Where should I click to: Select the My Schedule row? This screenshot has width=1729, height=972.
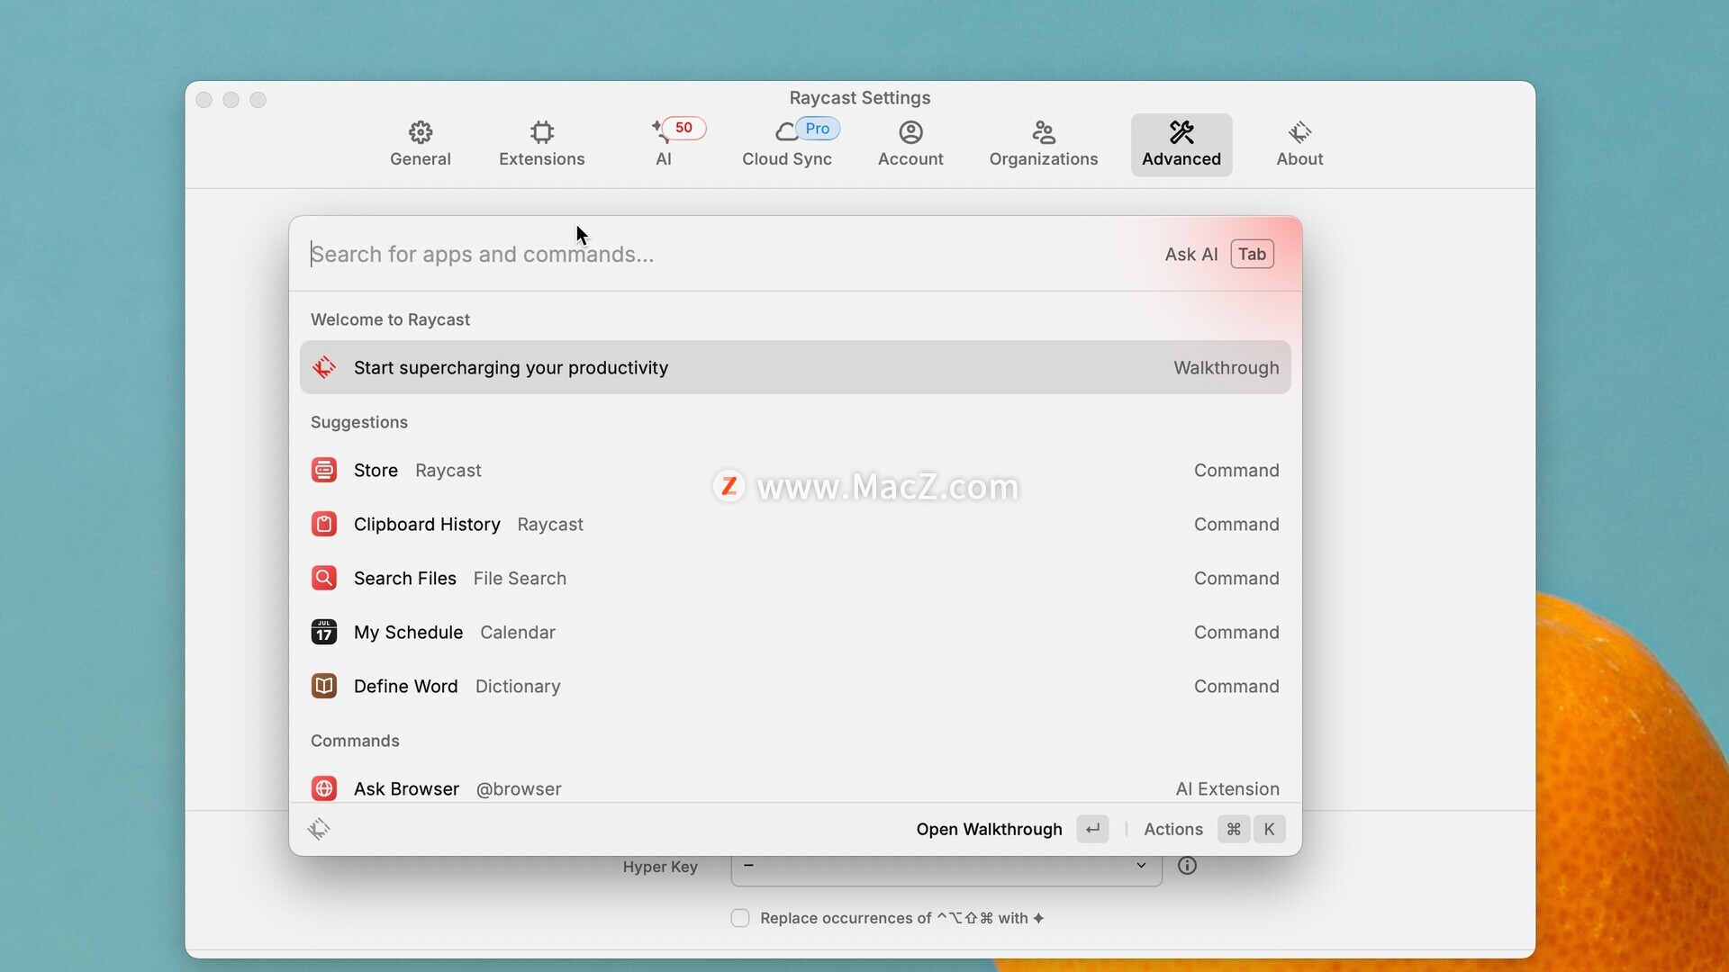point(795,632)
